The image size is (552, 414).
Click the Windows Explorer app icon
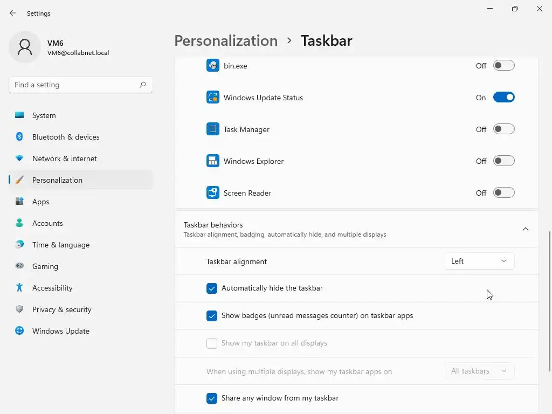tap(212, 161)
